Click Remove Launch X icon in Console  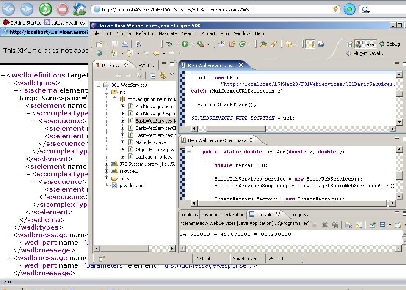325,225
